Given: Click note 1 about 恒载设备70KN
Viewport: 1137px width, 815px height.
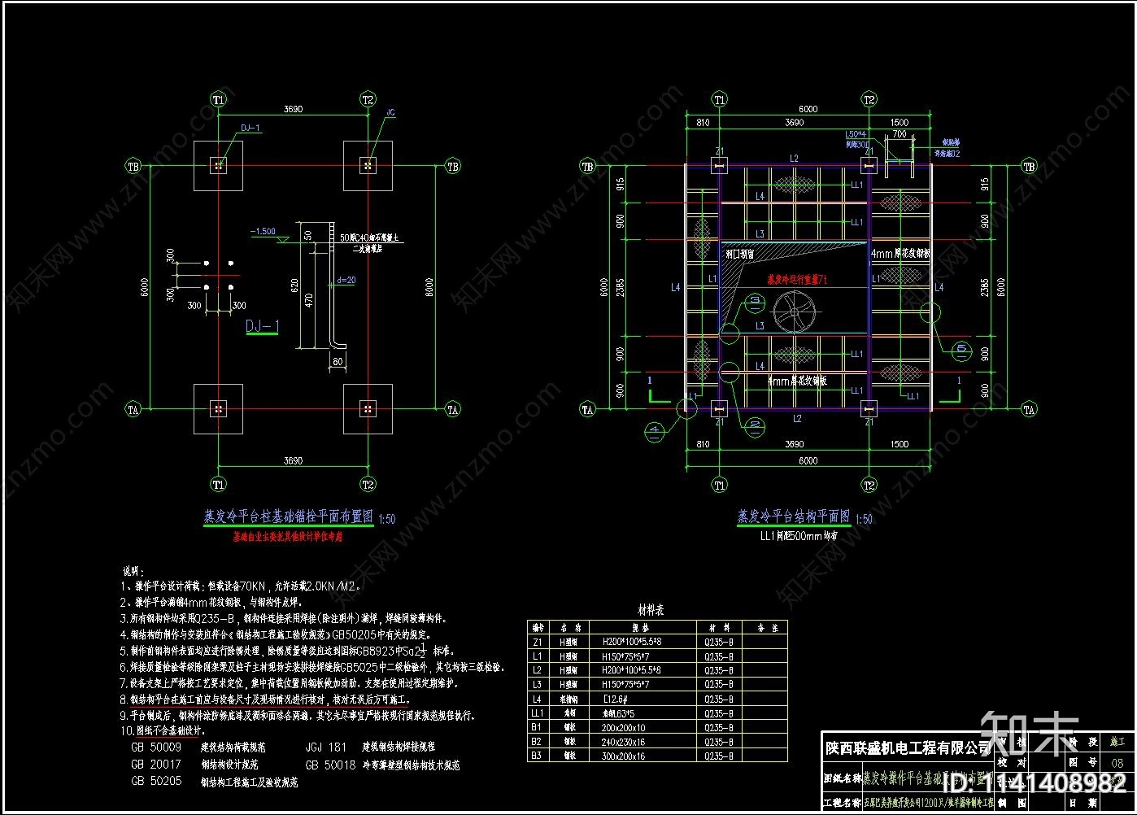Looking at the screenshot, I should pos(240,585).
